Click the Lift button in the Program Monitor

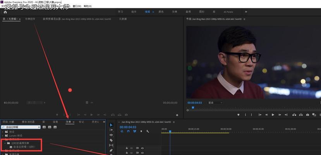click(294, 115)
